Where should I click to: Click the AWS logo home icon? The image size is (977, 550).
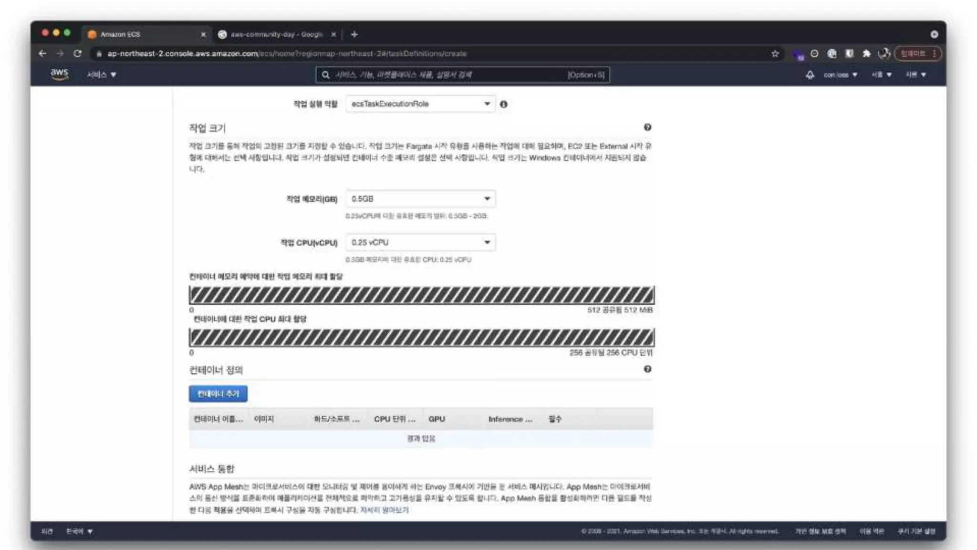pos(59,74)
